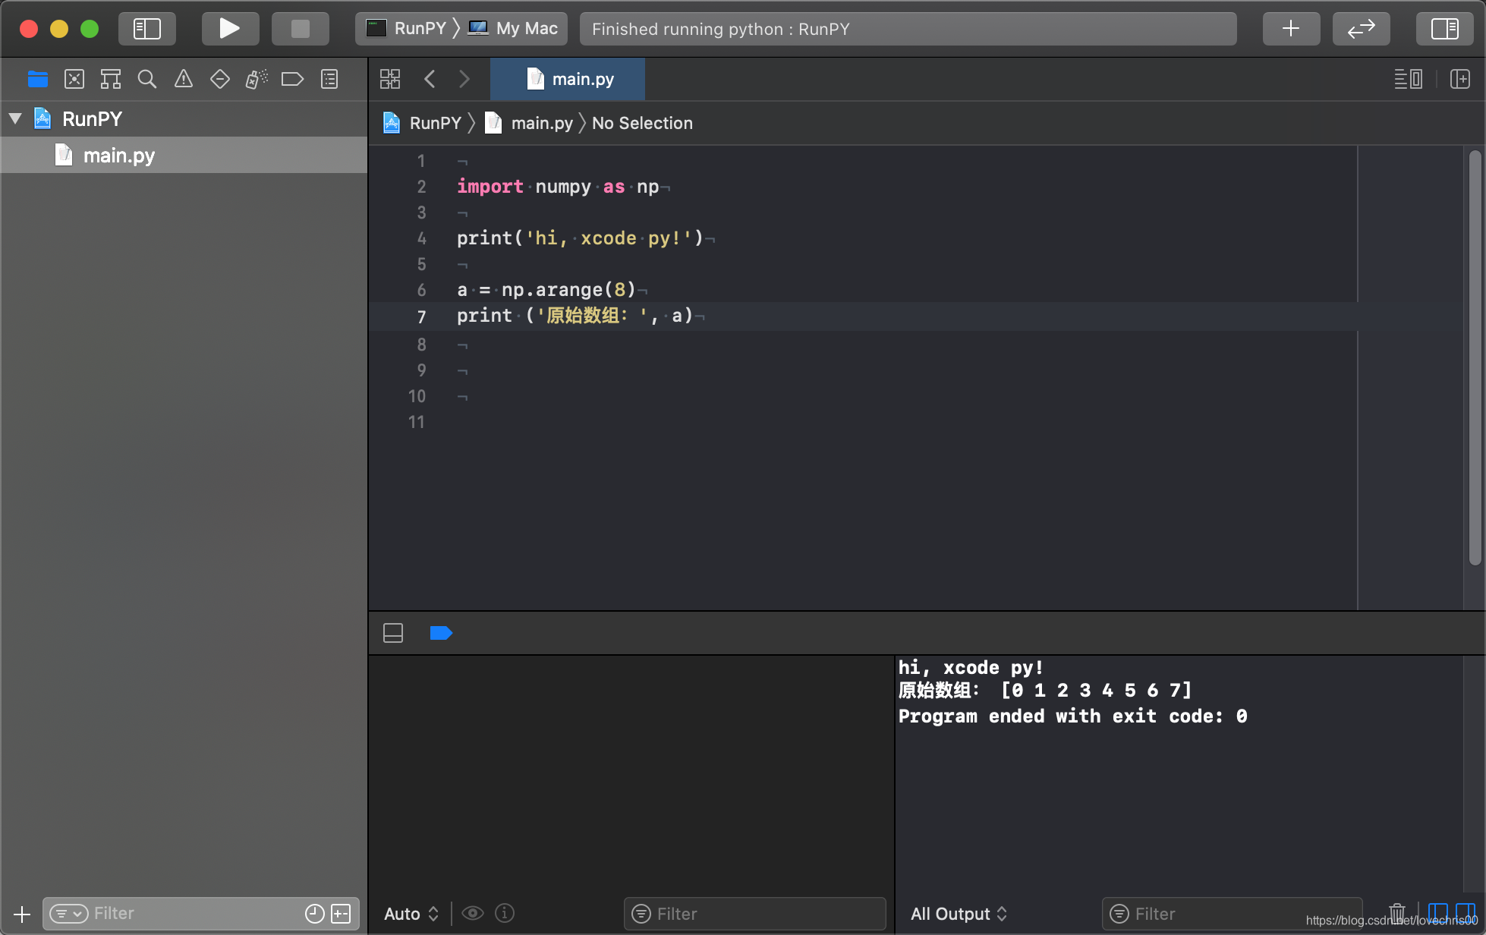Image resolution: width=1486 pixels, height=935 pixels.
Task: Click 'Program ended with exit code: 0'
Action: (x=1072, y=716)
